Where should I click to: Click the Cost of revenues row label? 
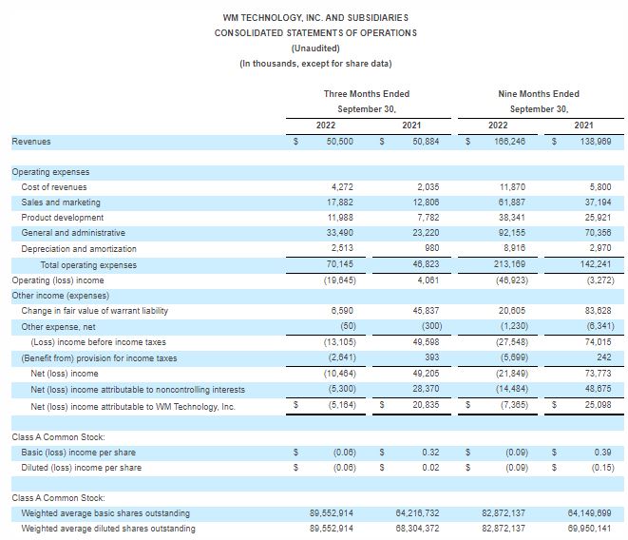coord(53,187)
